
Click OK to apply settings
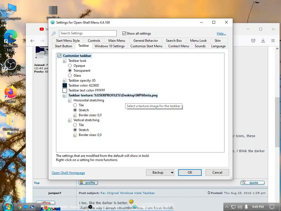[x=190, y=173]
